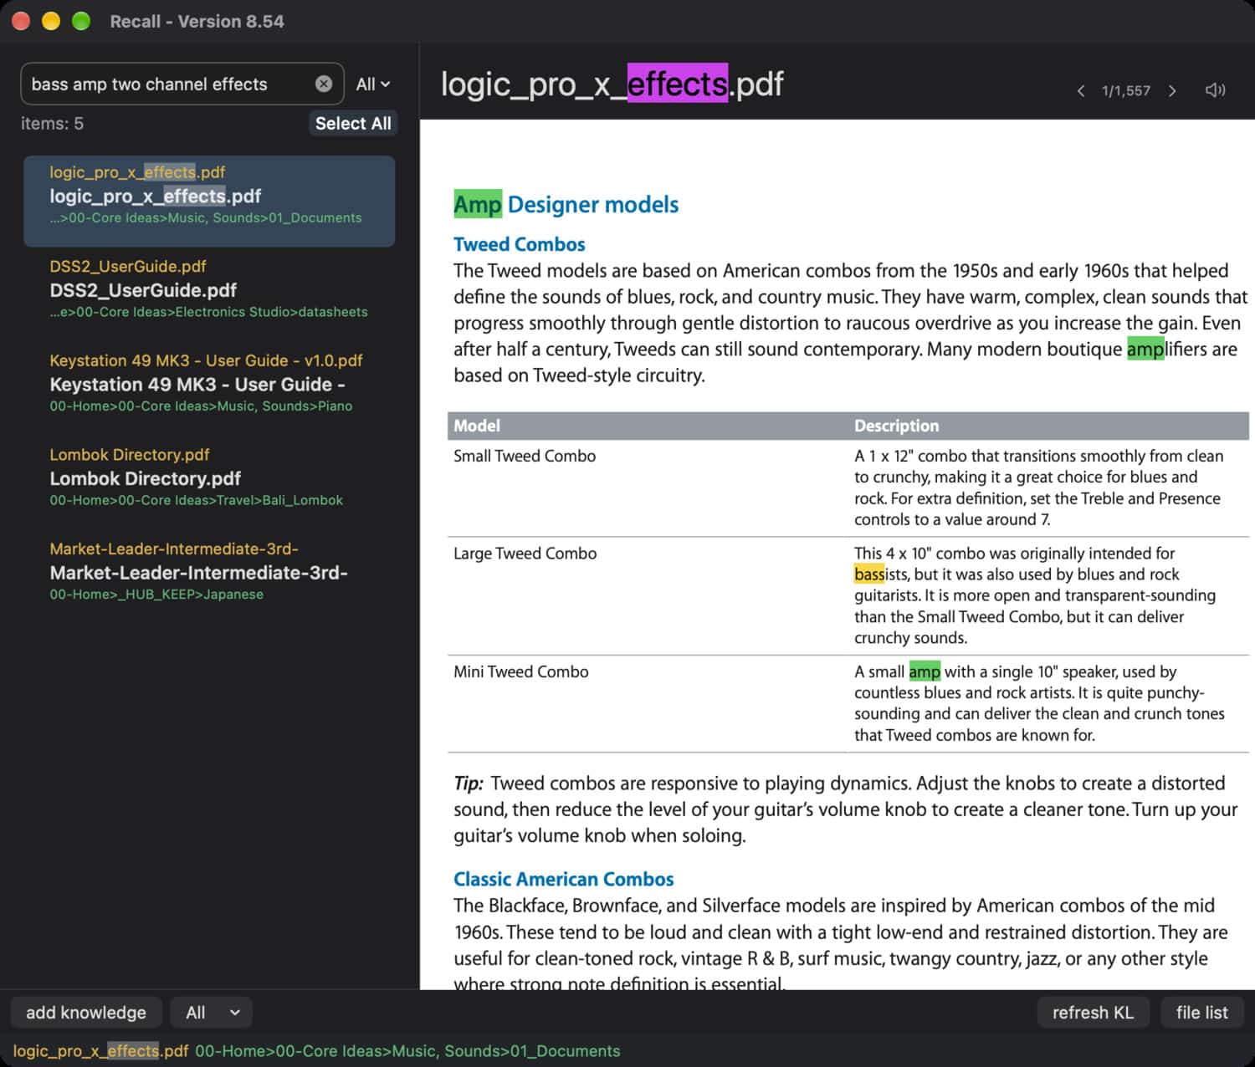The height and width of the screenshot is (1067, 1255).
Task: Click the speaker read-aloud icon
Action: tap(1215, 89)
